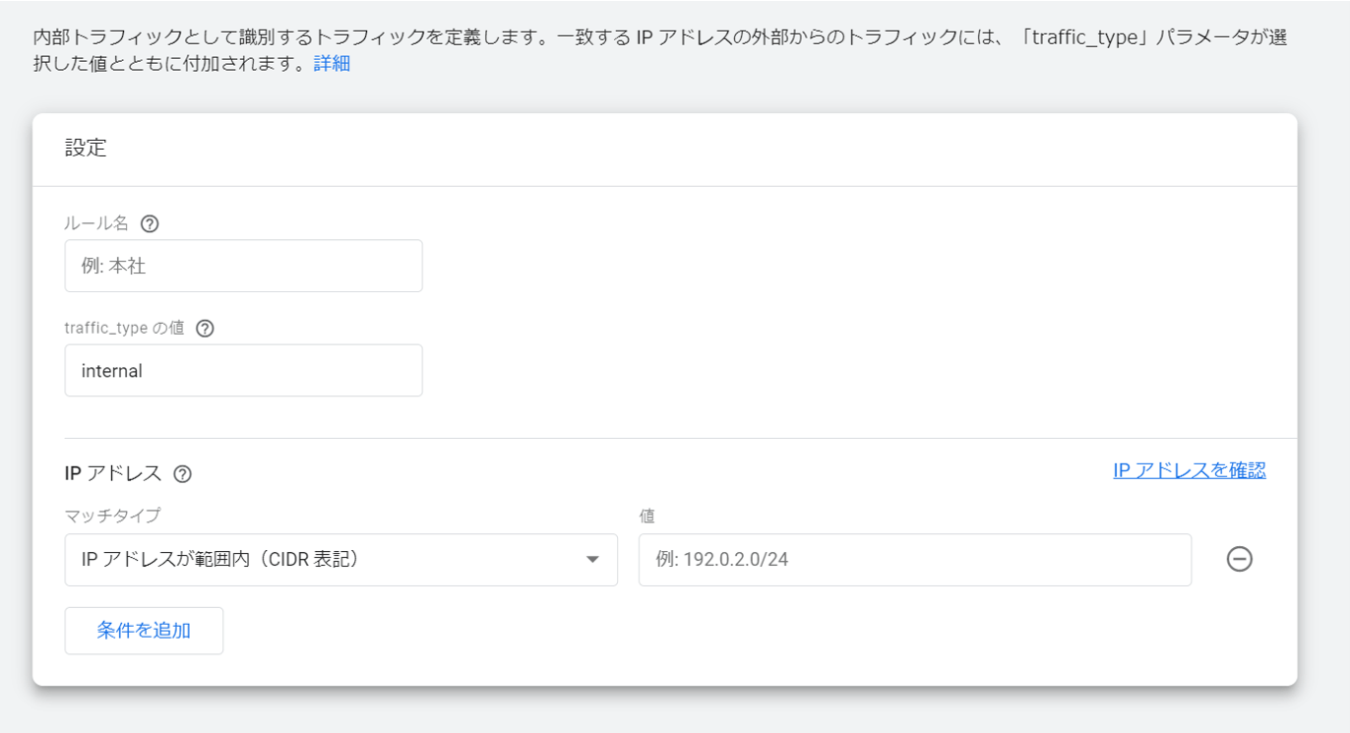Focus the 値 field showing 例: 192.0.2.0/24
This screenshot has height=733, width=1350.
pos(914,560)
